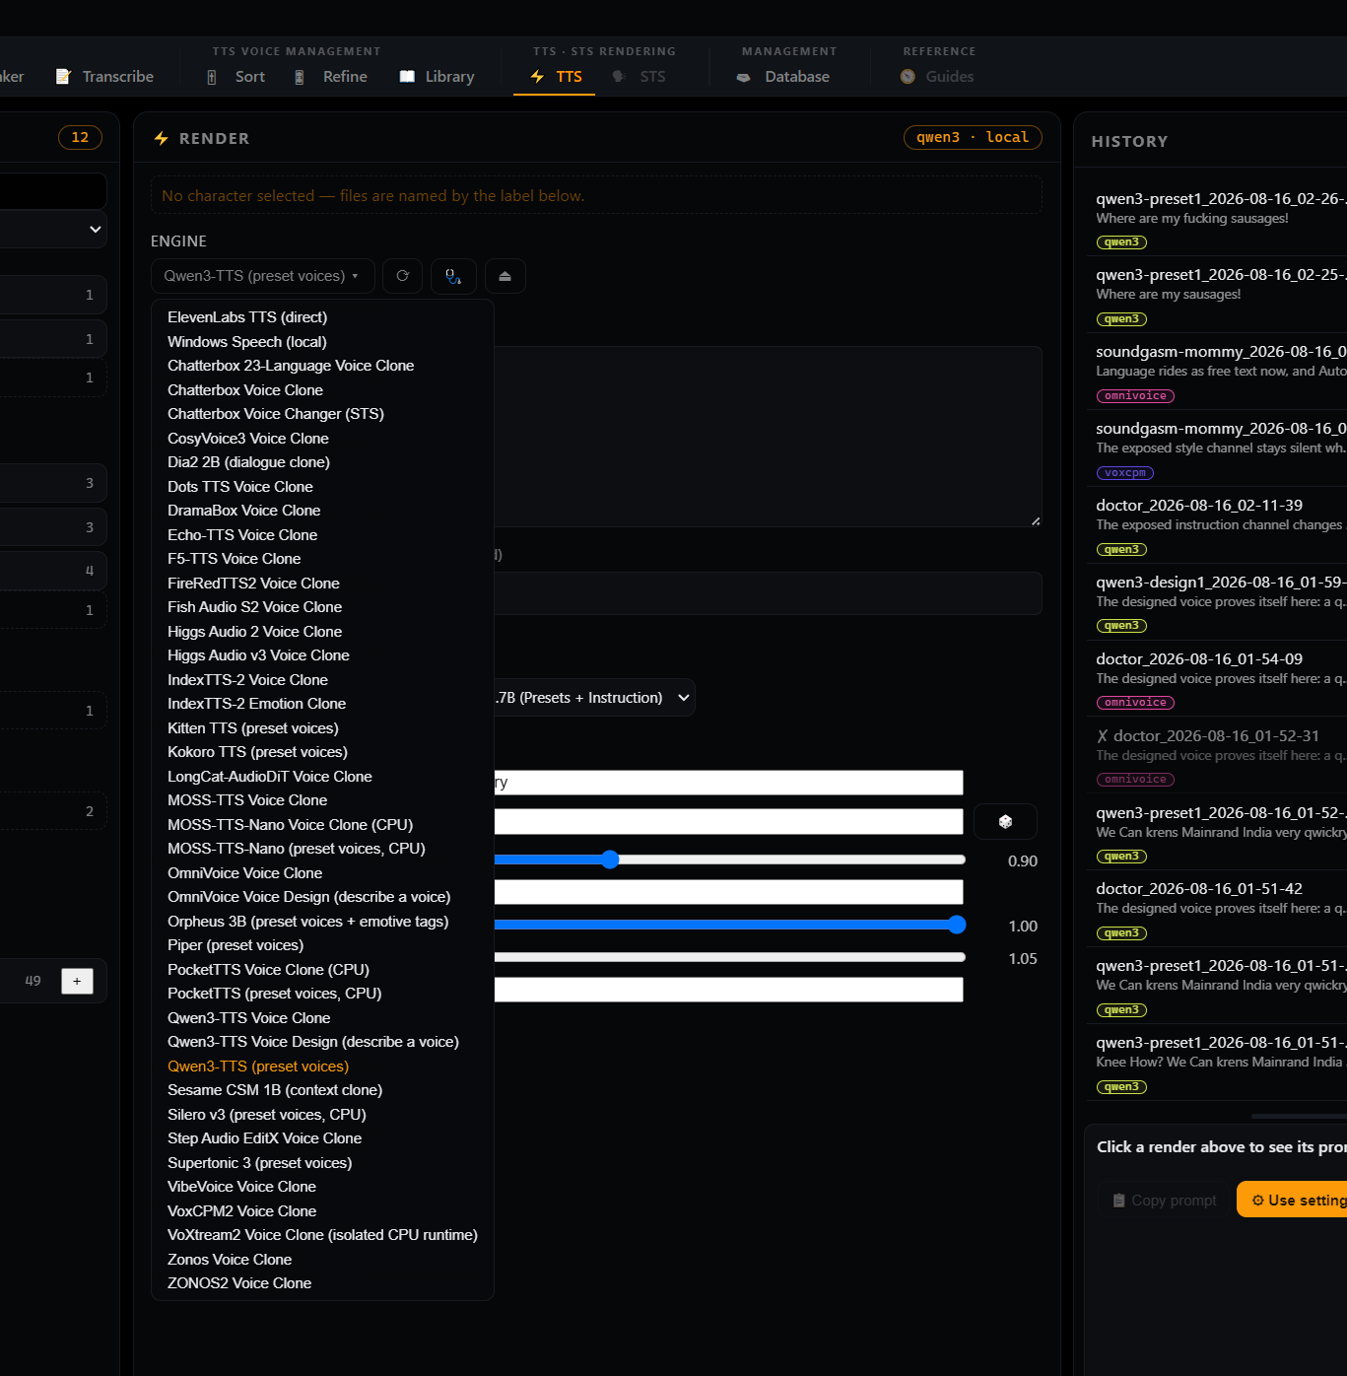Click the white field ending in "ry"
This screenshot has width=1347, height=1376.
728,783
